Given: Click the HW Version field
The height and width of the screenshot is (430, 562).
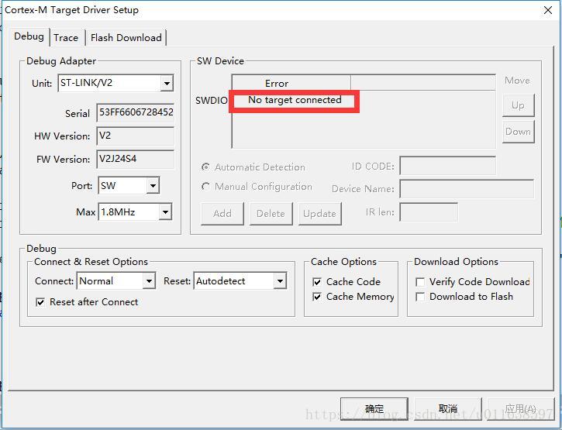Looking at the screenshot, I should 136,136.
